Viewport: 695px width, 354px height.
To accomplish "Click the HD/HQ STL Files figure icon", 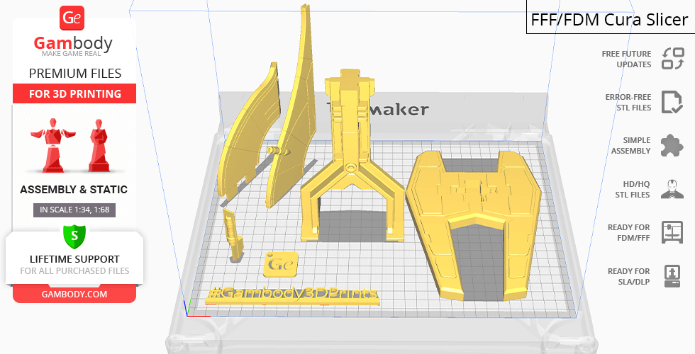I will pos(672,189).
